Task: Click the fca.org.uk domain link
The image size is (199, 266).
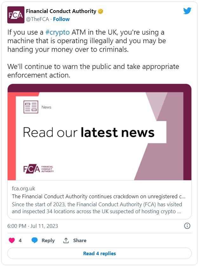Action: pos(23,189)
